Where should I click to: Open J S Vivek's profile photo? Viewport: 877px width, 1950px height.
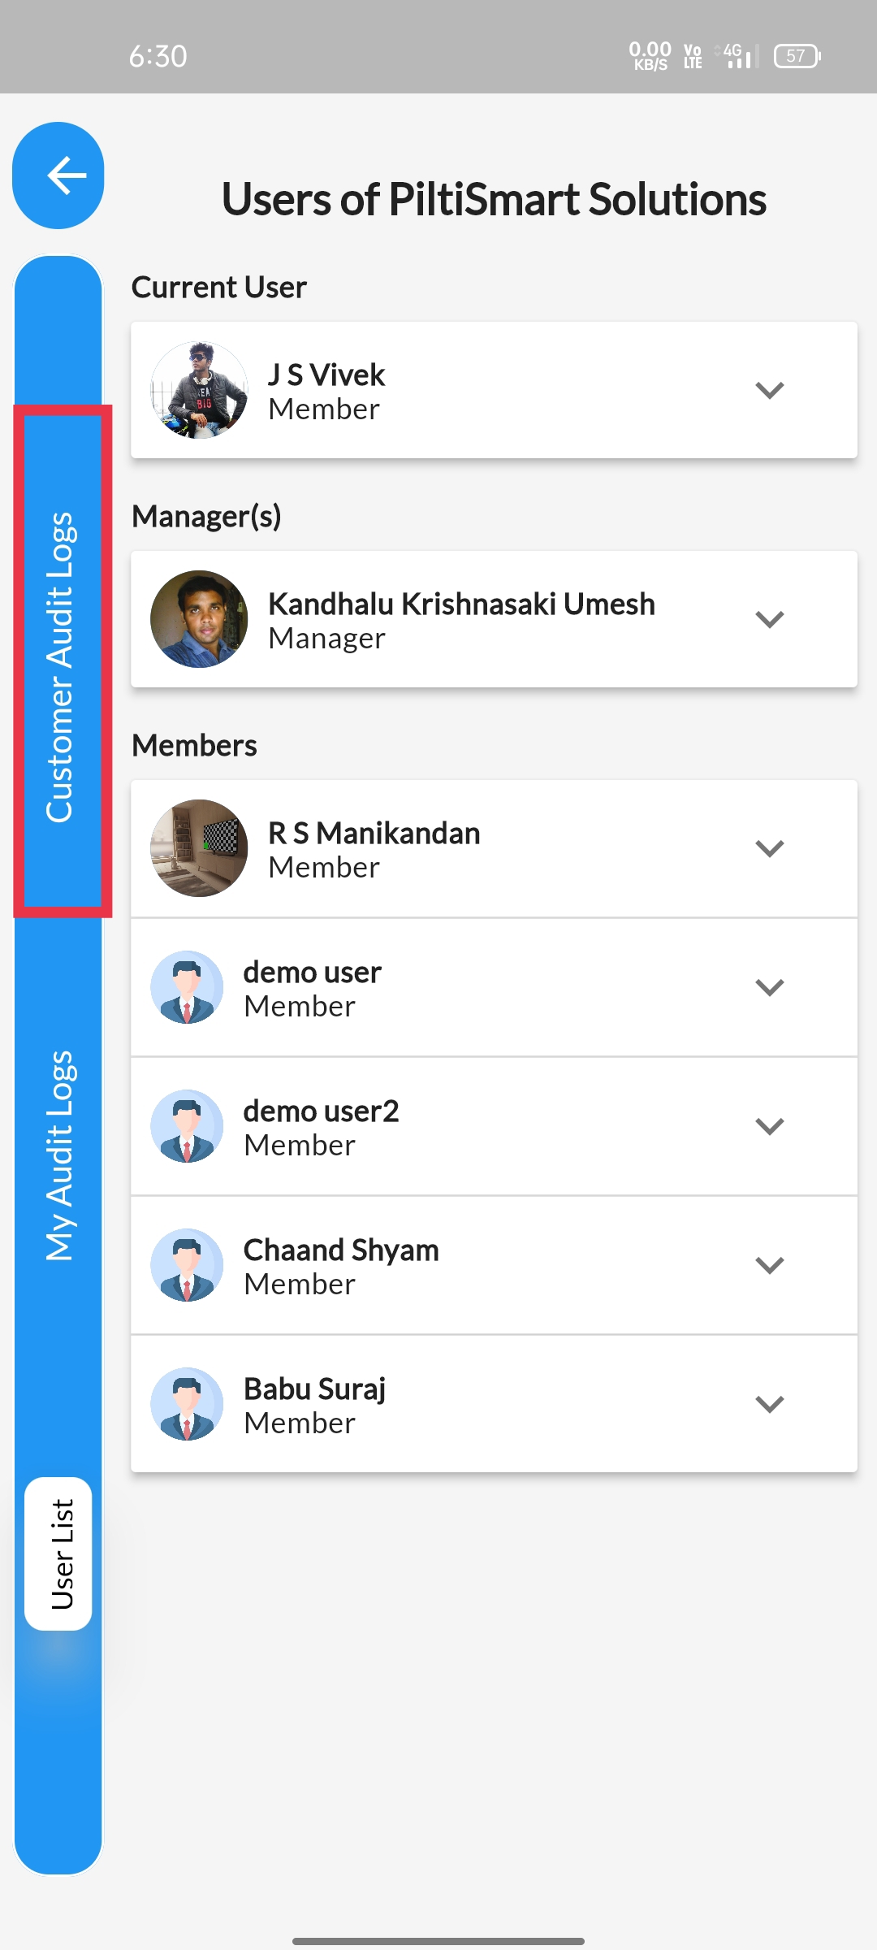click(199, 390)
